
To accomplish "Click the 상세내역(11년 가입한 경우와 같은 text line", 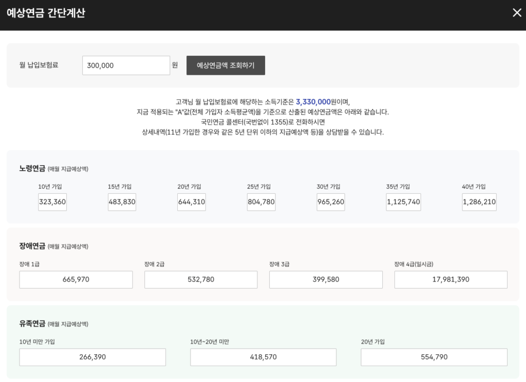I will [263, 132].
